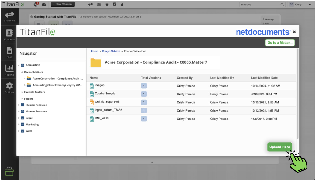Click the Upload Here button

point(279,147)
